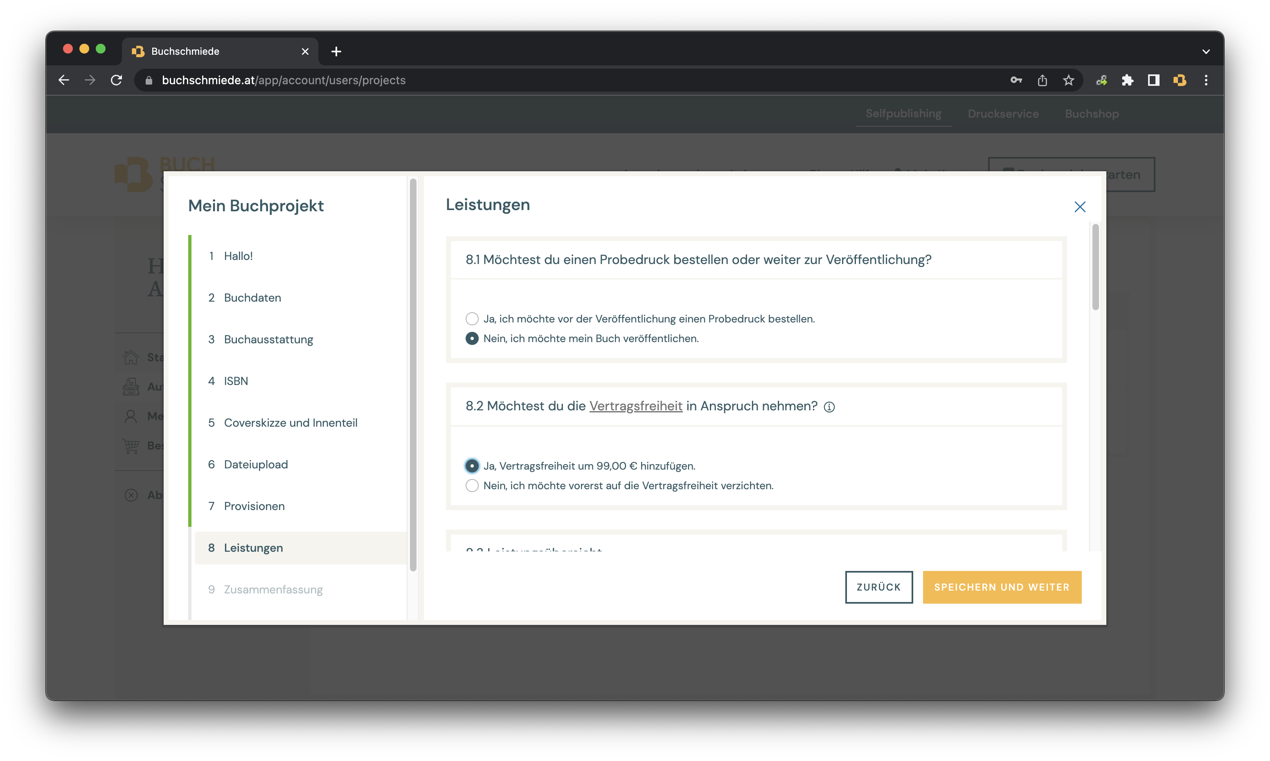Open the saved passwords key icon

tap(1016, 80)
